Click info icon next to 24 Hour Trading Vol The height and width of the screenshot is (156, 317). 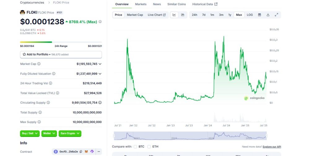pyautogui.click(x=50, y=83)
